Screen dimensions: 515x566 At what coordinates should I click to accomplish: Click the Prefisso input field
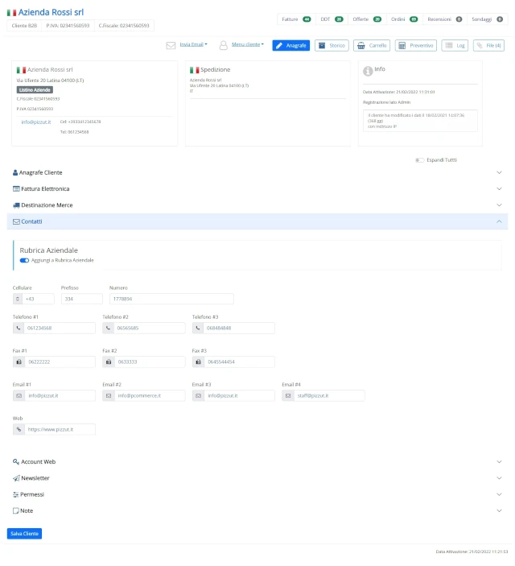pos(82,299)
